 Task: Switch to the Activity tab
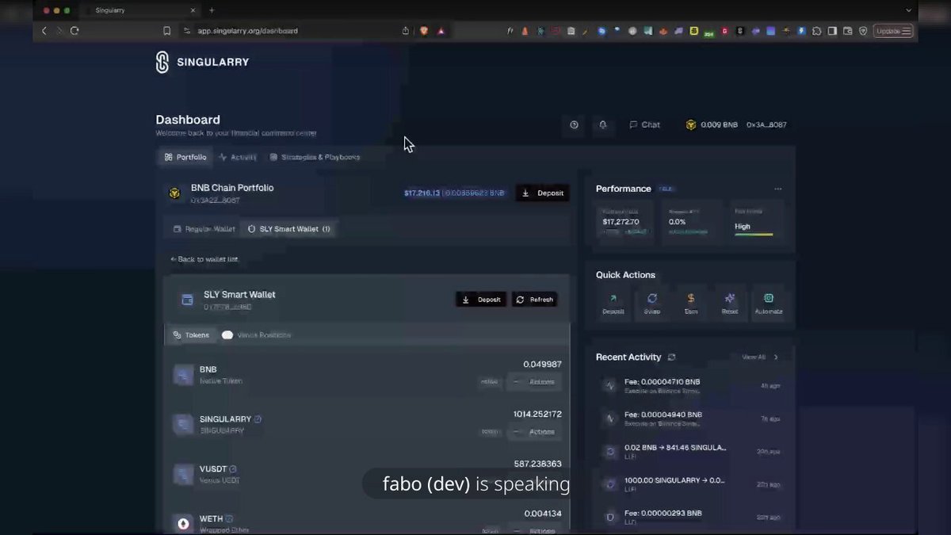point(238,157)
